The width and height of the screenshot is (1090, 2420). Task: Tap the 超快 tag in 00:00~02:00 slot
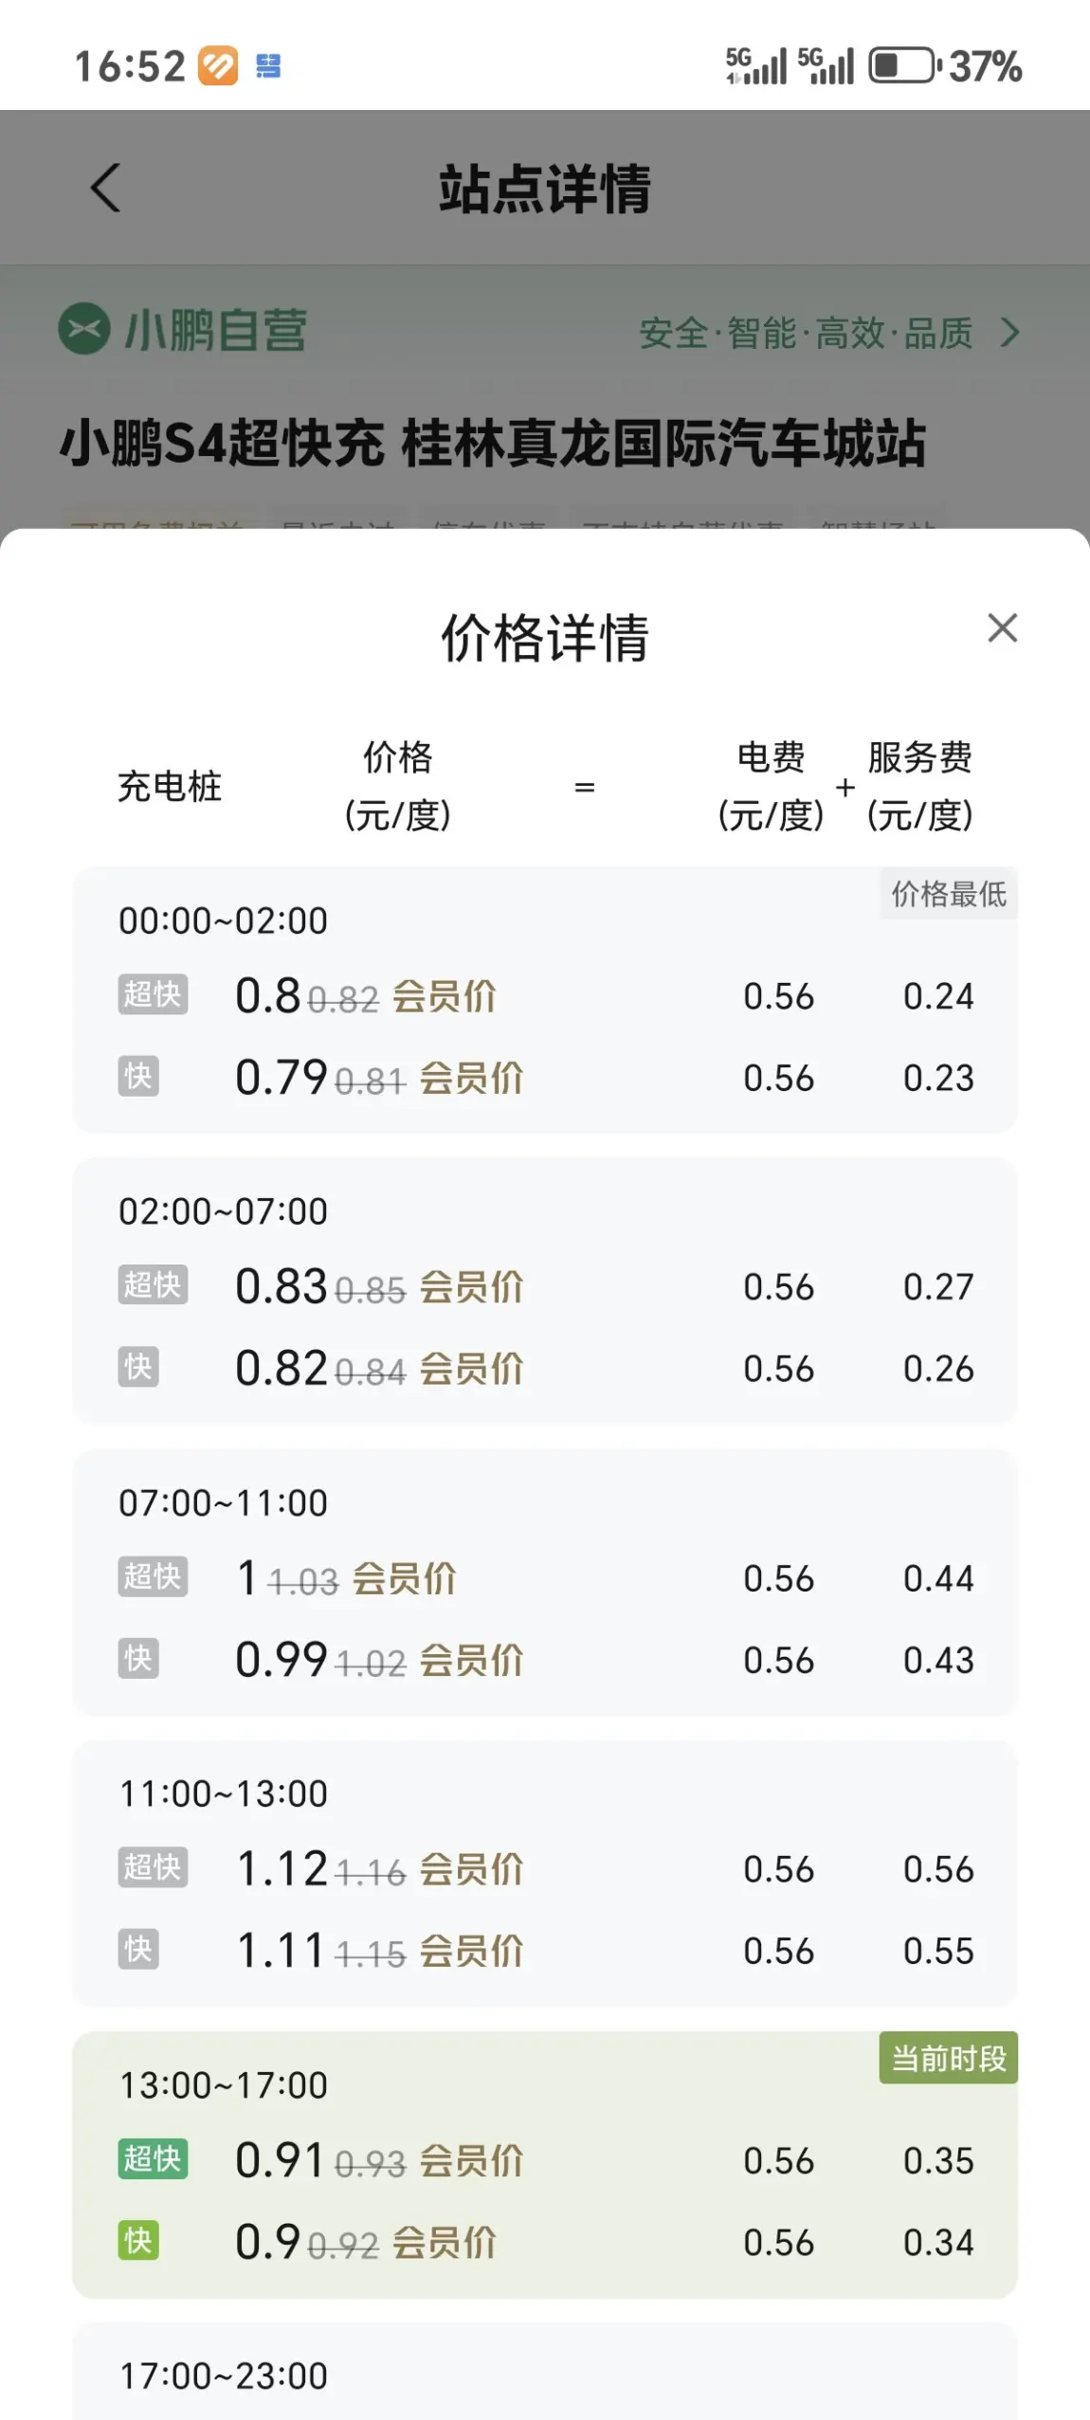coord(153,994)
